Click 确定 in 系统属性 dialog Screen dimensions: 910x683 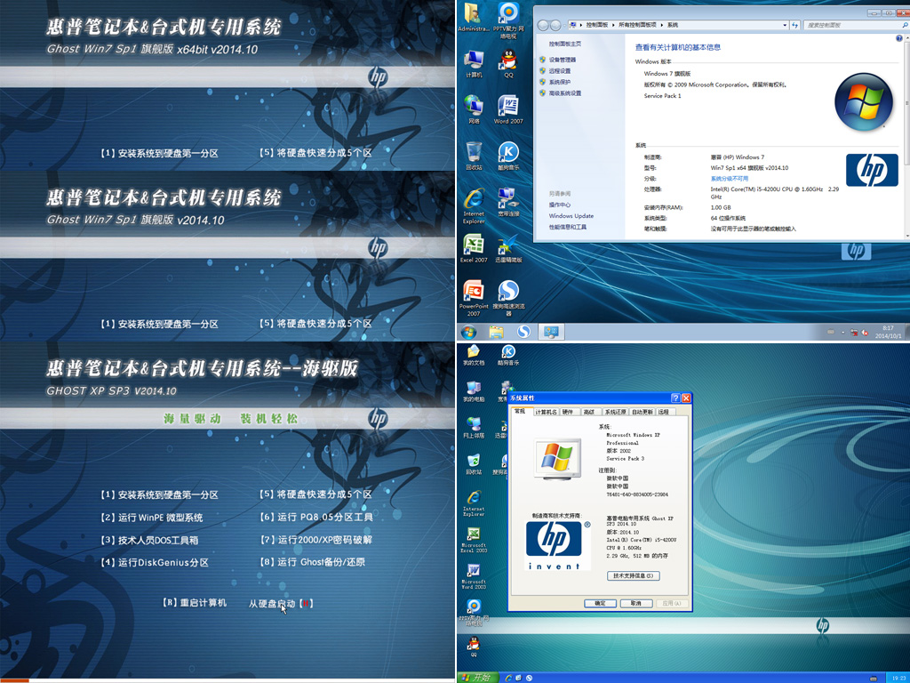600,604
